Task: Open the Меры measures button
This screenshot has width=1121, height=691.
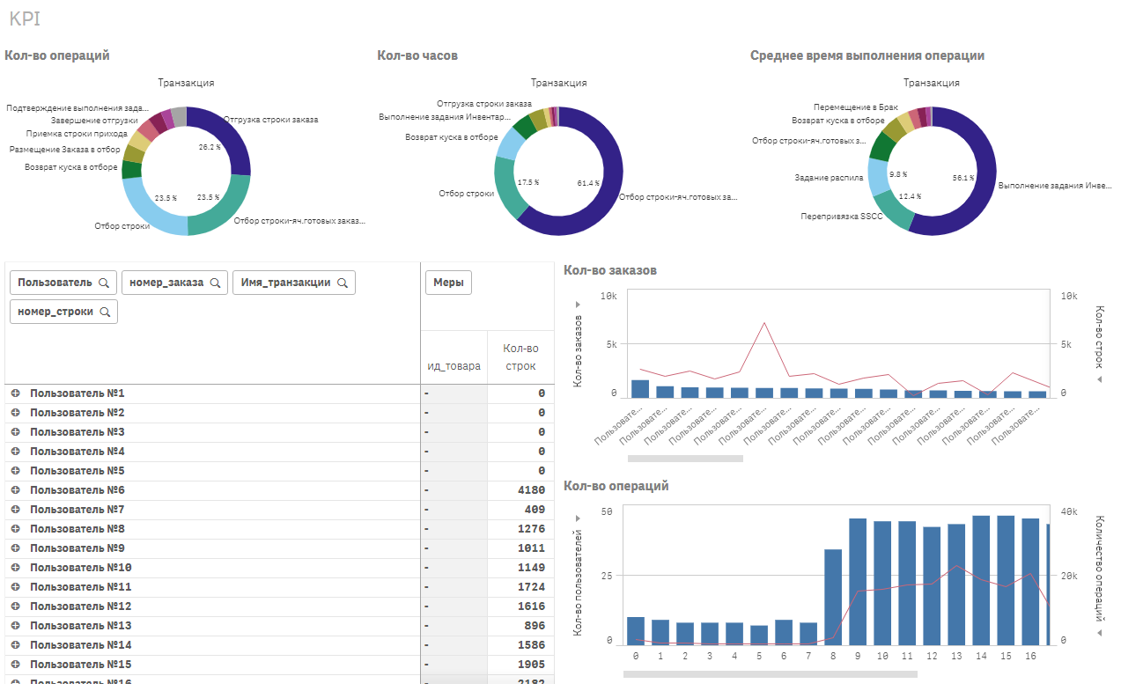Action: (x=449, y=283)
